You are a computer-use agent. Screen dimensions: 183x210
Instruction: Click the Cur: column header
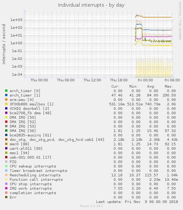point(115,87)
